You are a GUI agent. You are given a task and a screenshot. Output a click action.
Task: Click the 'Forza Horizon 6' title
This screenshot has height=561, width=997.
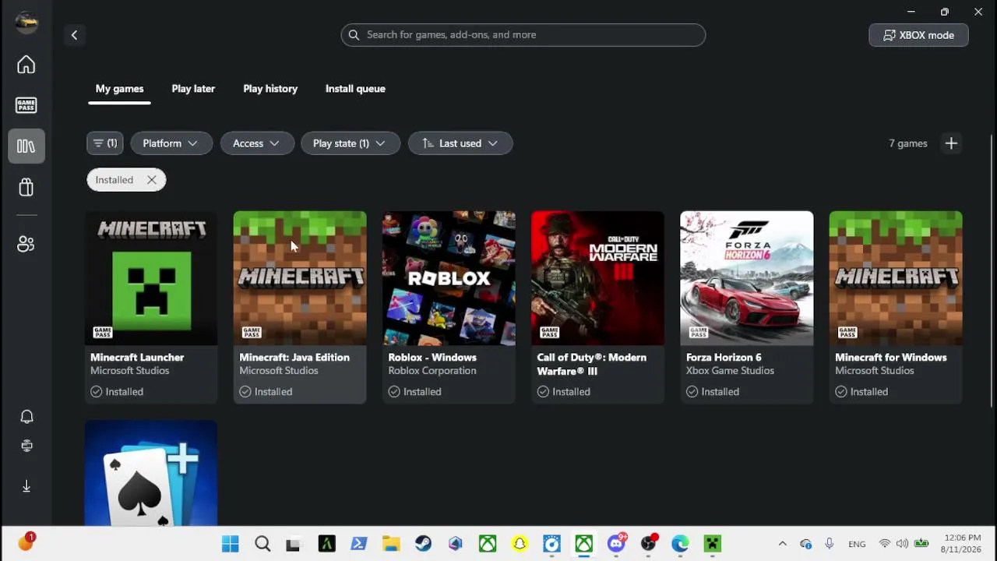[x=724, y=358]
